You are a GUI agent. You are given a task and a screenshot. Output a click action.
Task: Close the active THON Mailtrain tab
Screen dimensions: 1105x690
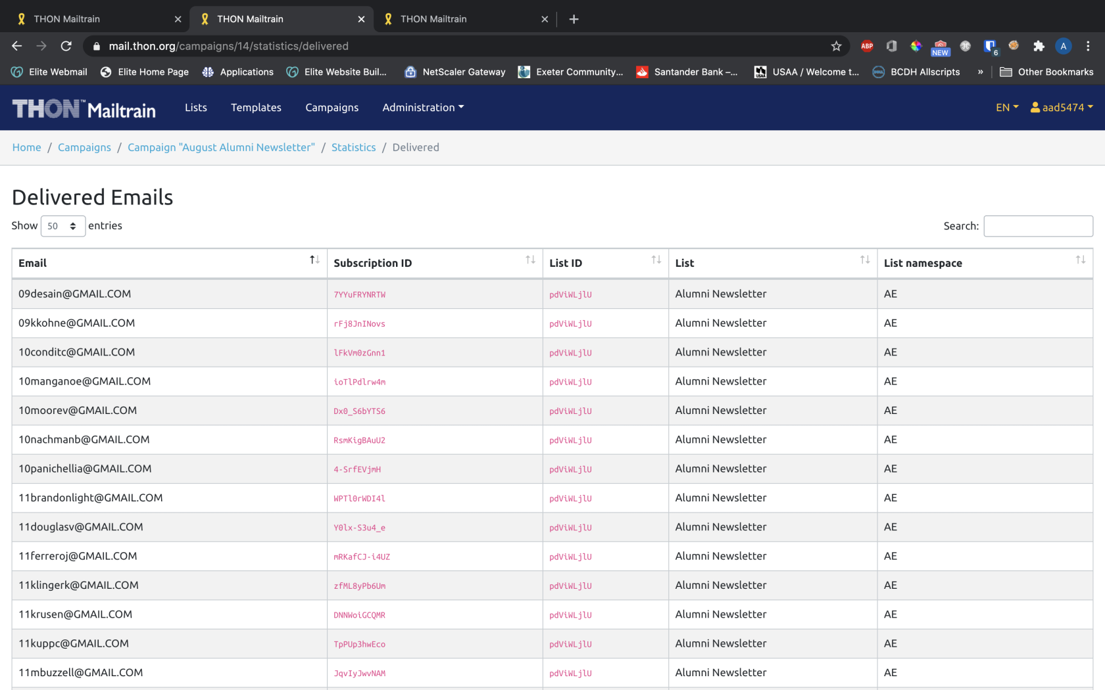tap(361, 19)
